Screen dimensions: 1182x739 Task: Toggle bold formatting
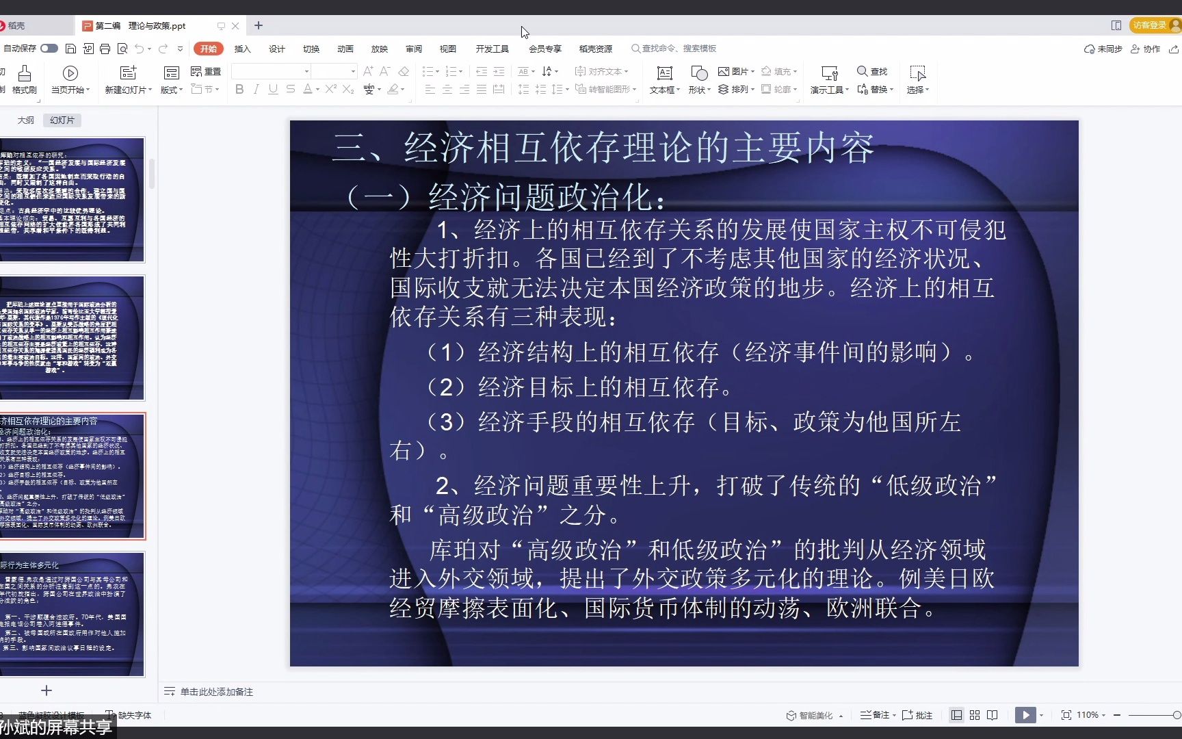click(x=239, y=89)
